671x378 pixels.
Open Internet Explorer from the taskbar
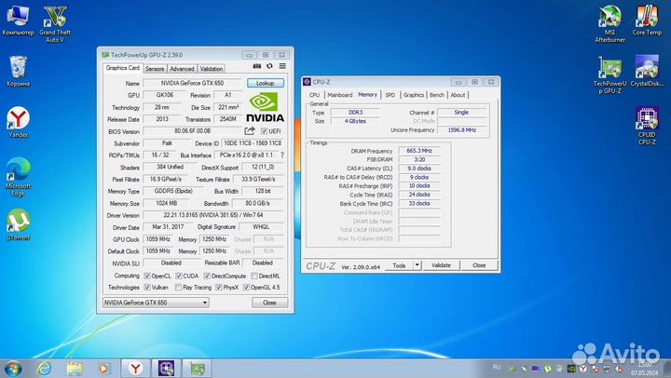44,368
